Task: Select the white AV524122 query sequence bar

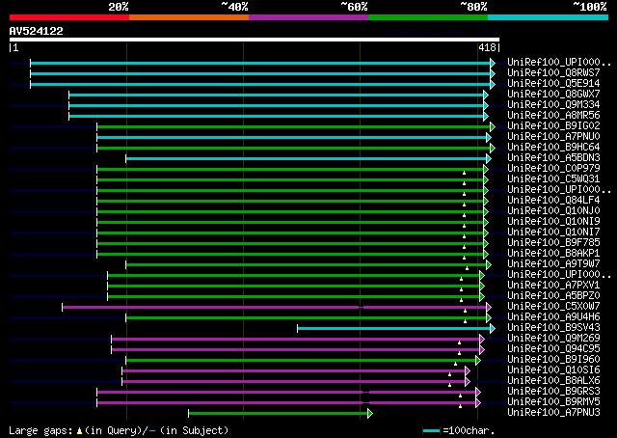Action: (255, 40)
